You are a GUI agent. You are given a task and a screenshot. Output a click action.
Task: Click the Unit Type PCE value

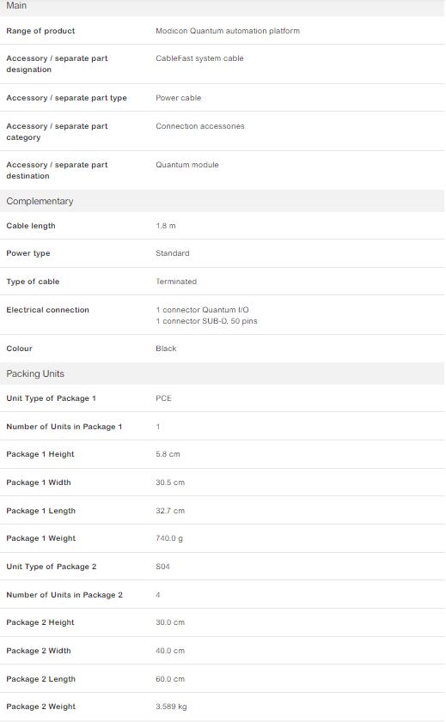[163, 398]
